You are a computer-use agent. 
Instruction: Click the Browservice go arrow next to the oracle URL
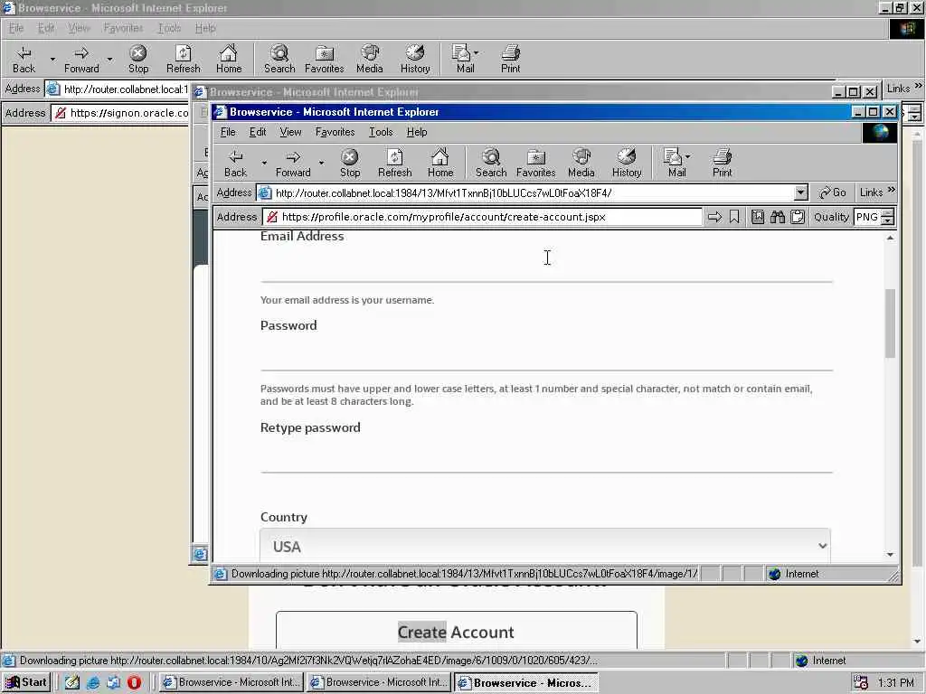(714, 217)
